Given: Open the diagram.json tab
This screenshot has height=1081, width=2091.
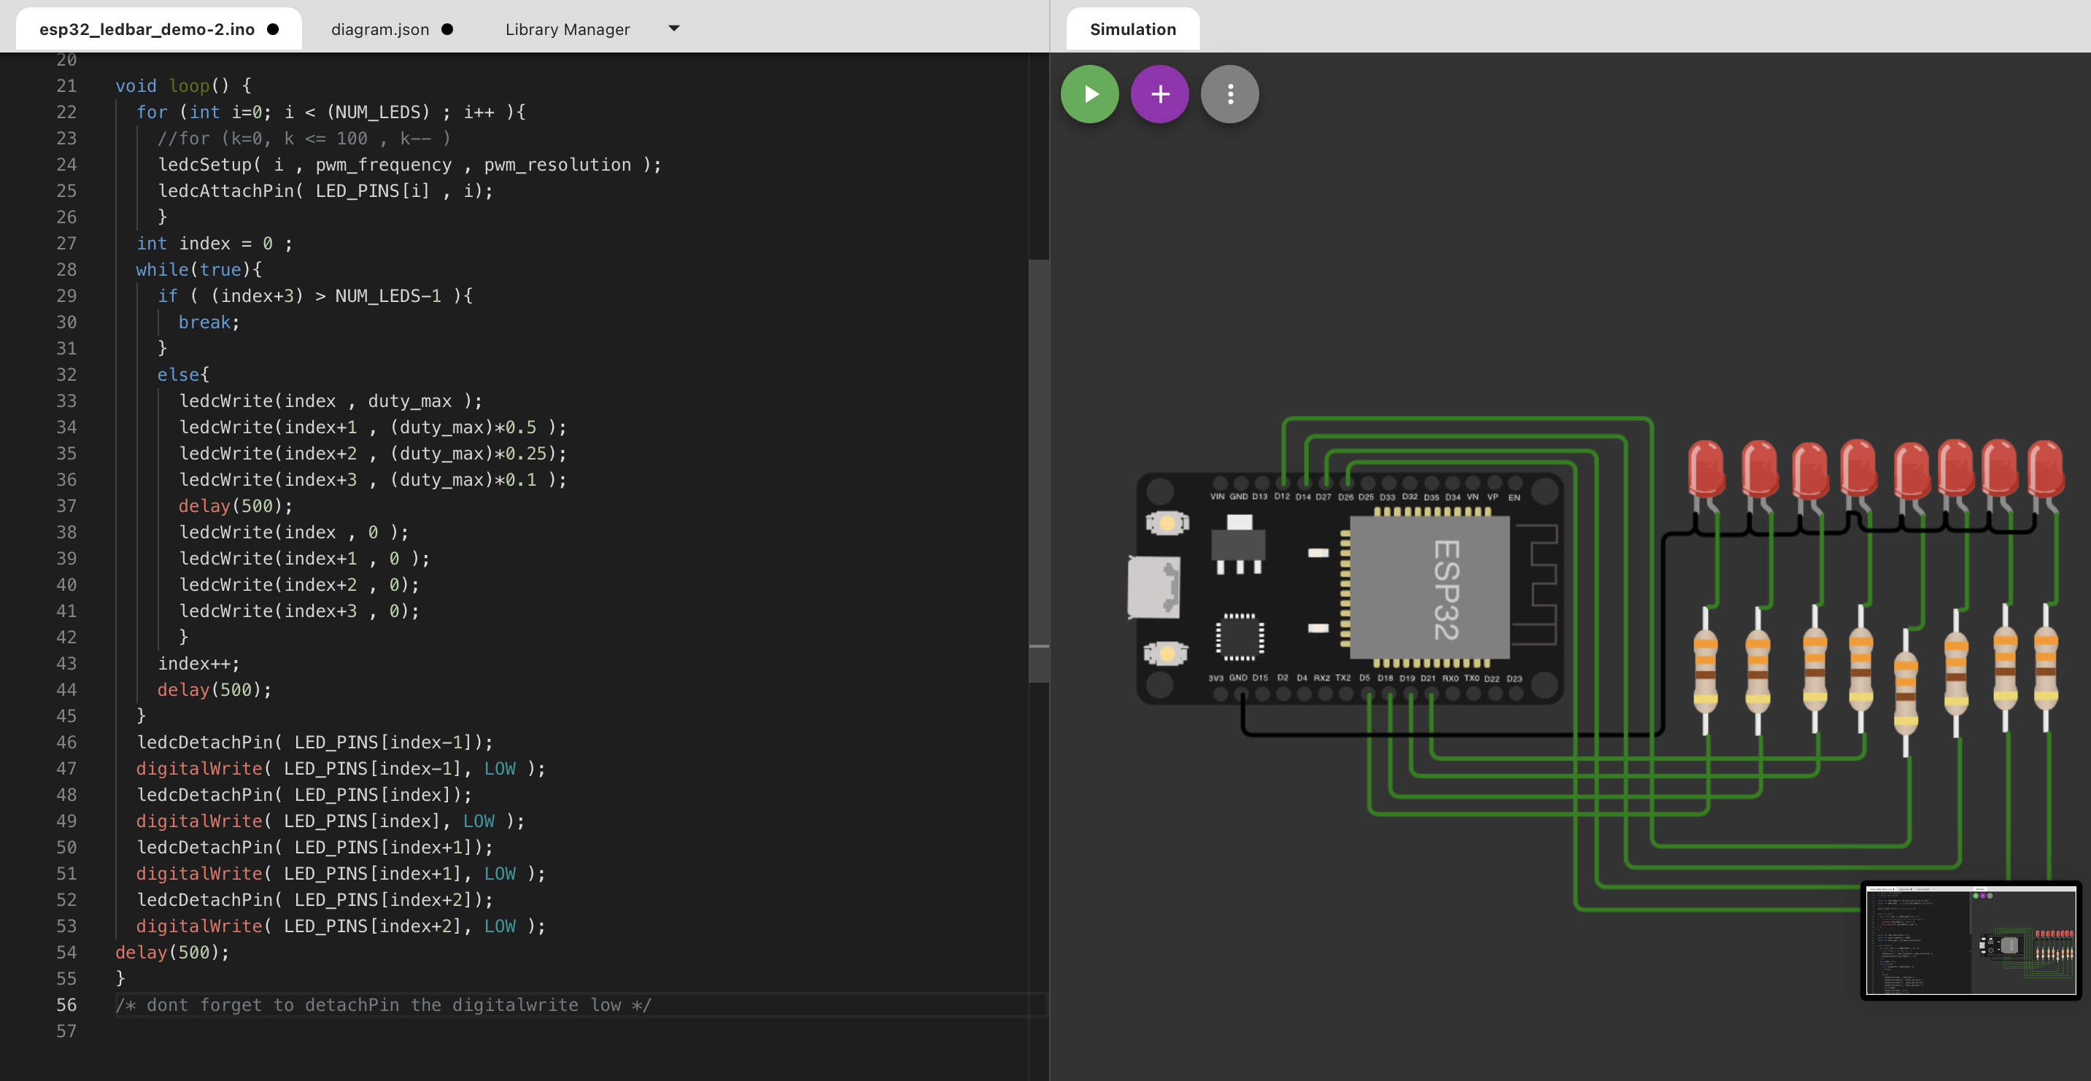Looking at the screenshot, I should pos(391,29).
